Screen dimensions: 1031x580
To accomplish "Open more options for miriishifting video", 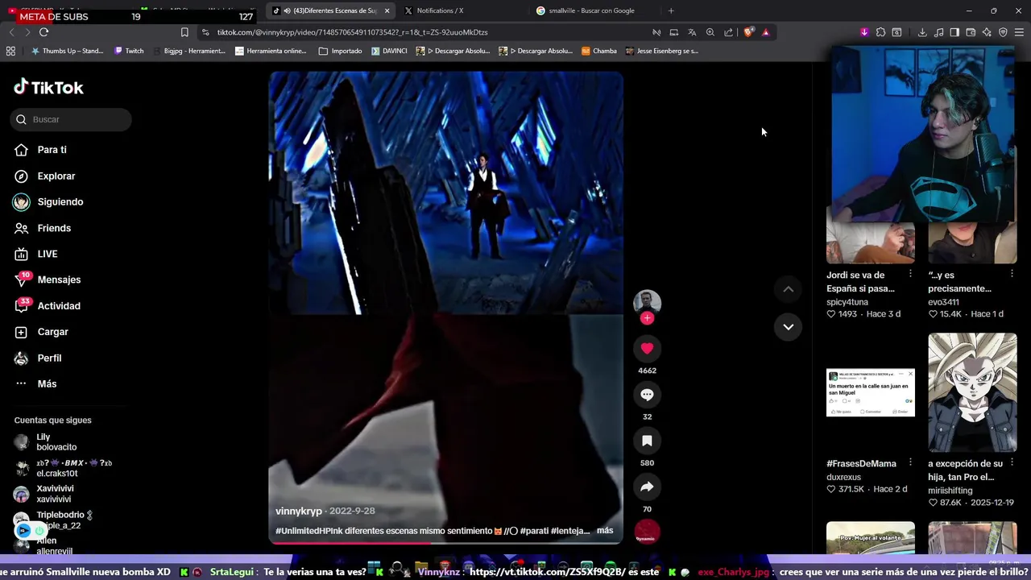I will [1012, 463].
